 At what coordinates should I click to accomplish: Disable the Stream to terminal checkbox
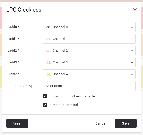click(45, 105)
